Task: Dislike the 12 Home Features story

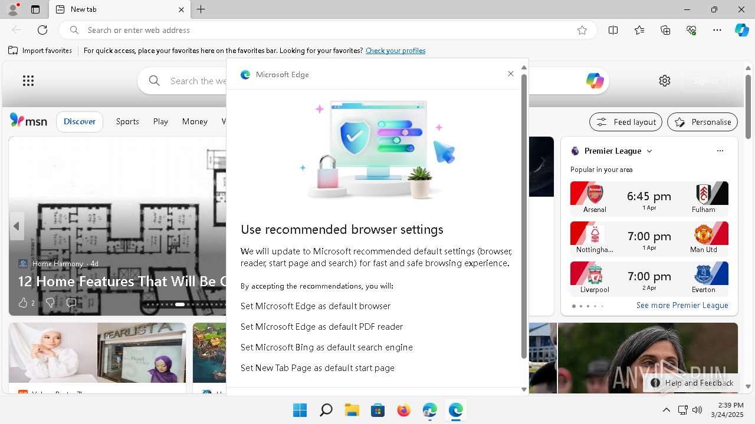Action: click(50, 303)
